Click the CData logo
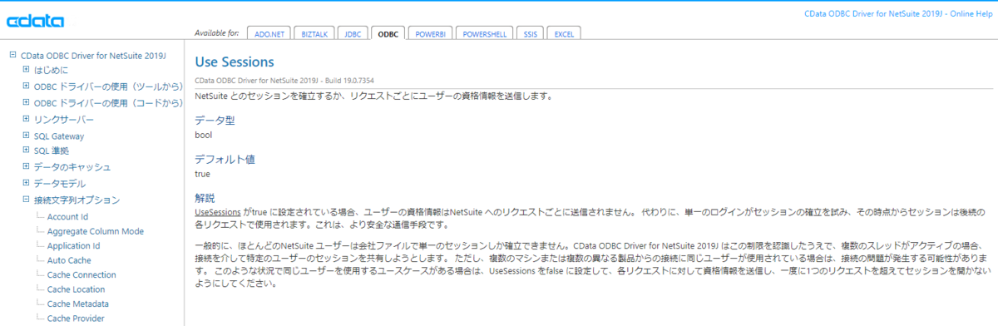This screenshot has width=998, height=326. [34, 20]
